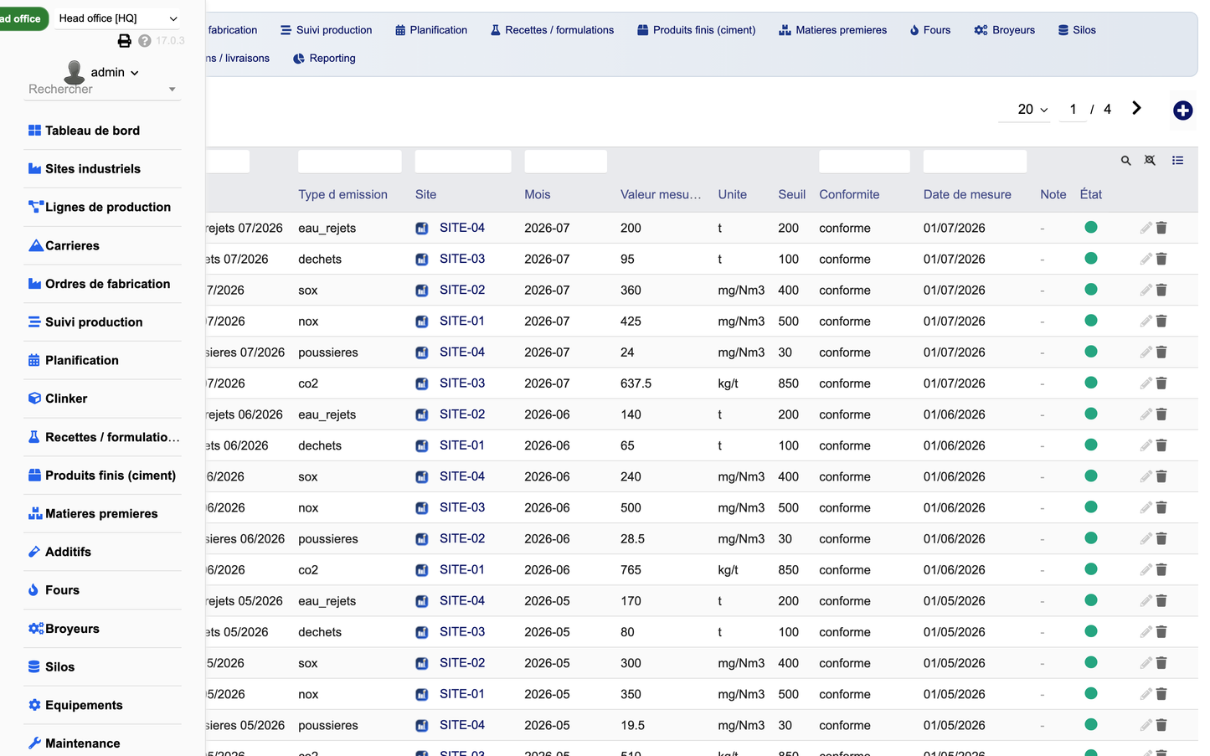Image resolution: width=1210 pixels, height=756 pixels.
Task: Click value 637.5 in co2 2026-07 row
Action: click(x=636, y=383)
